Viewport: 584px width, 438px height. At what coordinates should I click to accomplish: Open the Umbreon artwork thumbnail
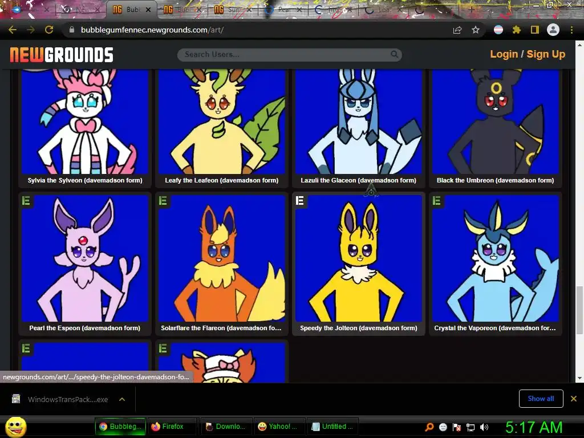(x=496, y=121)
